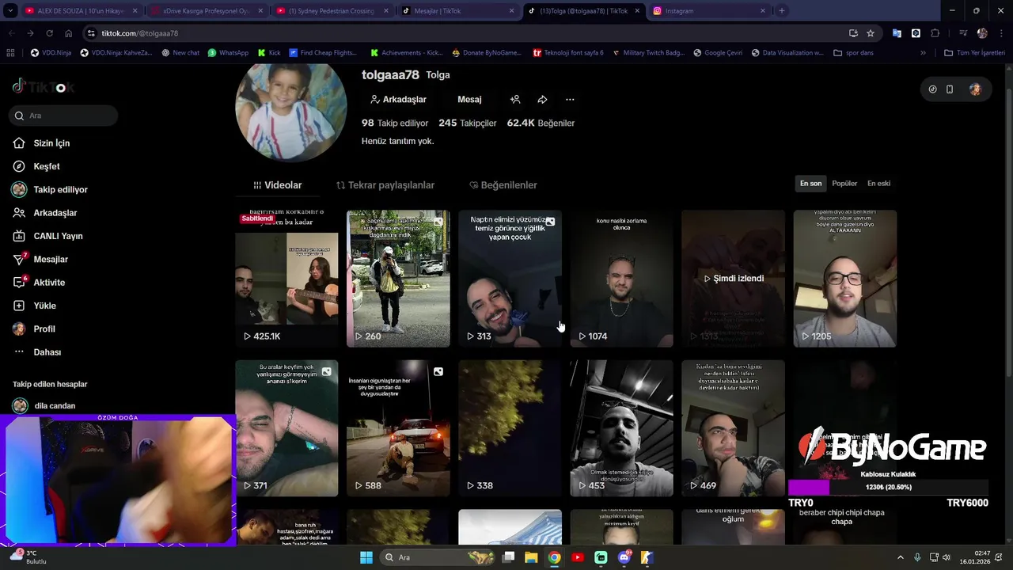Share the profile with arrow icon

click(542, 100)
